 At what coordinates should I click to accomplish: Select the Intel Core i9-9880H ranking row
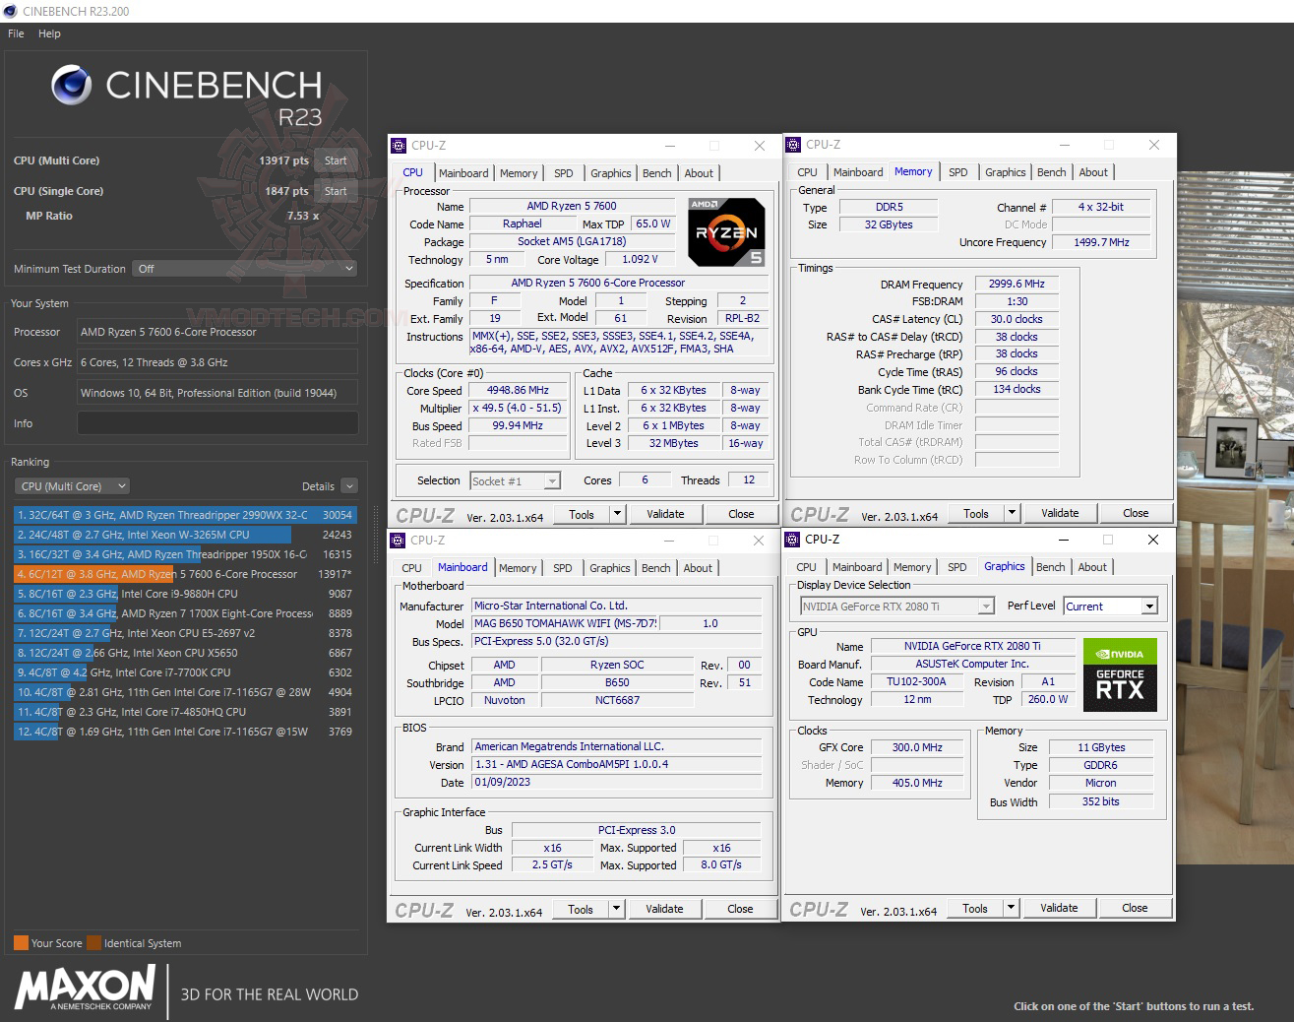tap(184, 594)
